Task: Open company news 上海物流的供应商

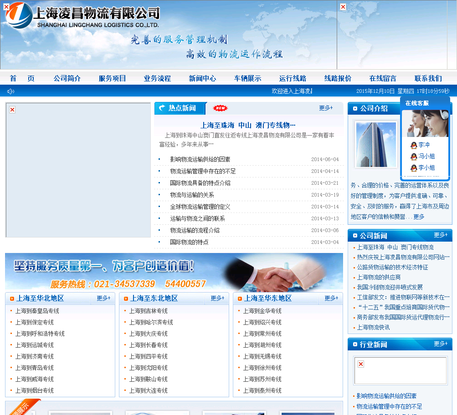Action: click(x=379, y=277)
